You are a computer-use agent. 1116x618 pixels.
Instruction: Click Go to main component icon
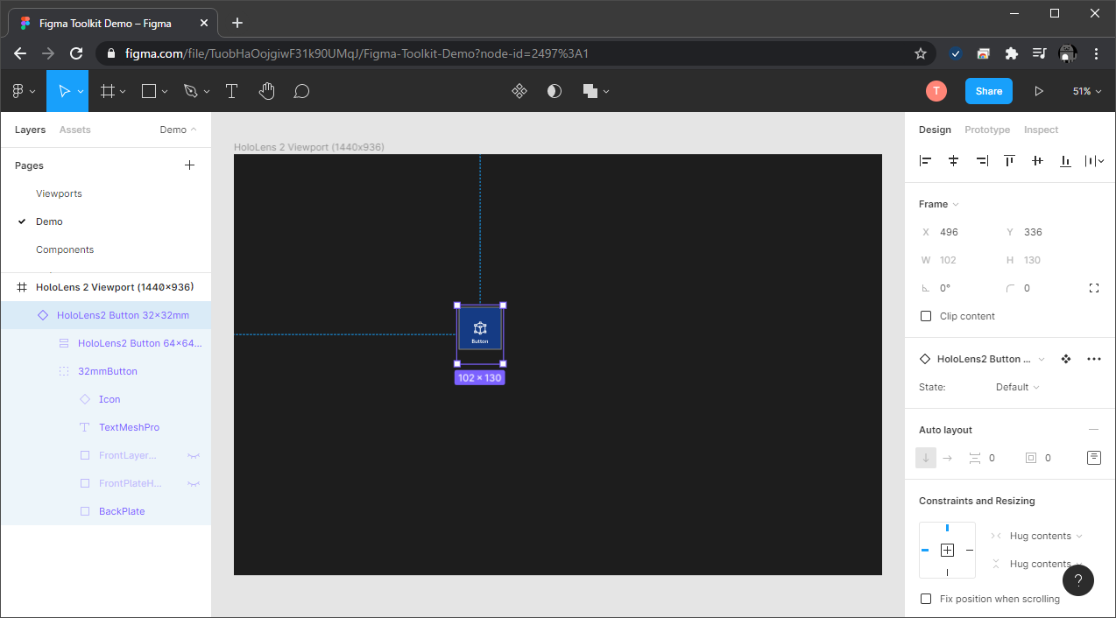pyautogui.click(x=1066, y=359)
